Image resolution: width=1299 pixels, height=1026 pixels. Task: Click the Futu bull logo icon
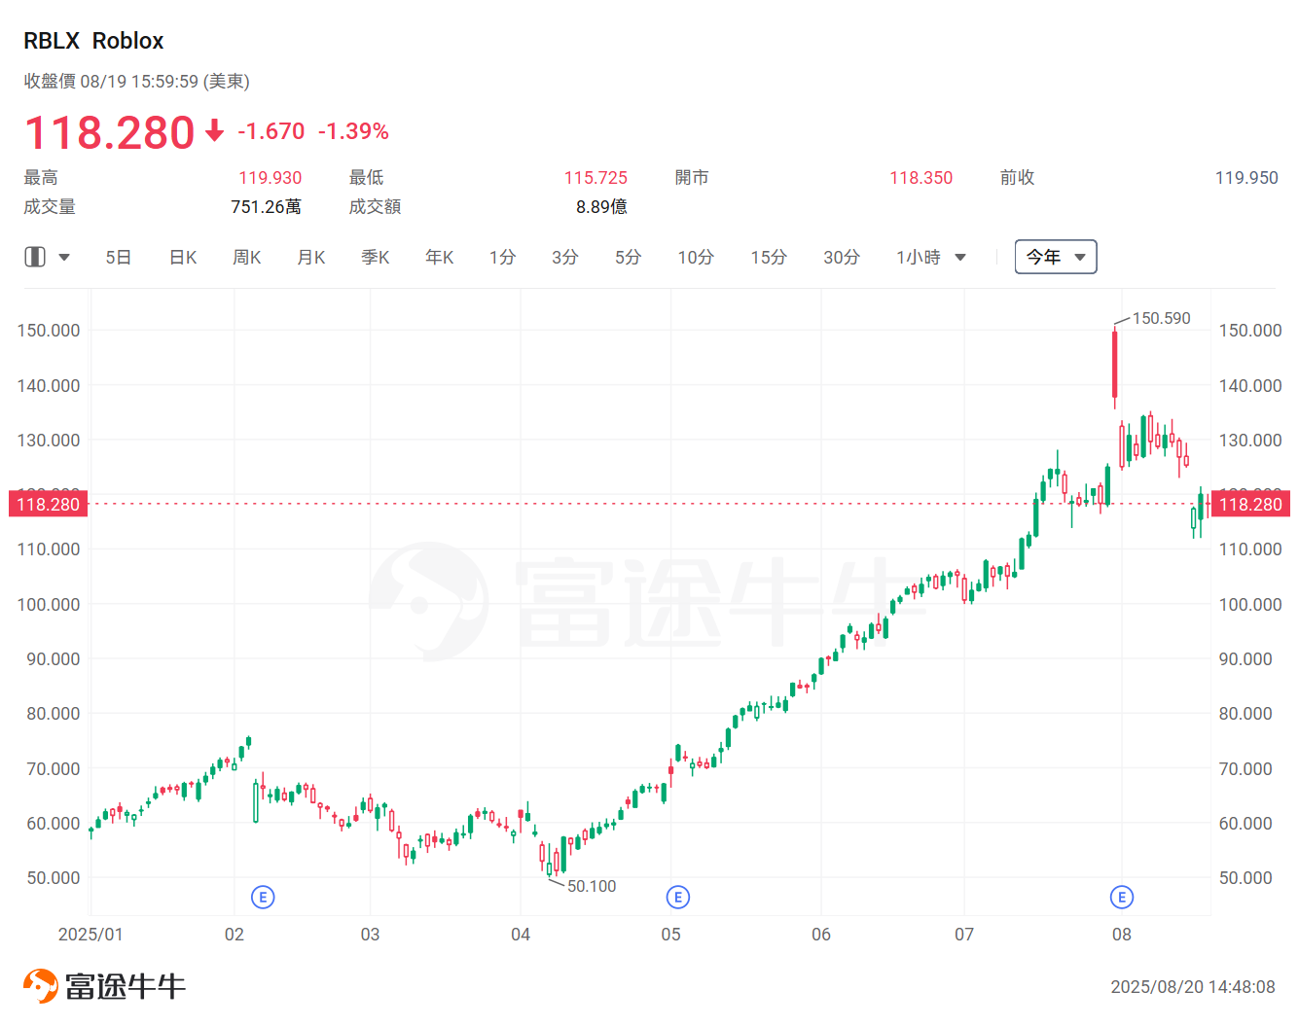click(41, 986)
